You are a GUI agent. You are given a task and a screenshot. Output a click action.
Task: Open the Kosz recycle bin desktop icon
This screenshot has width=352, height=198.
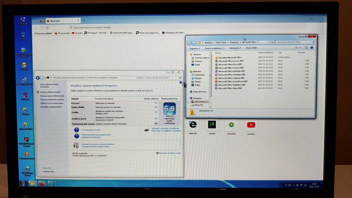pyautogui.click(x=23, y=36)
